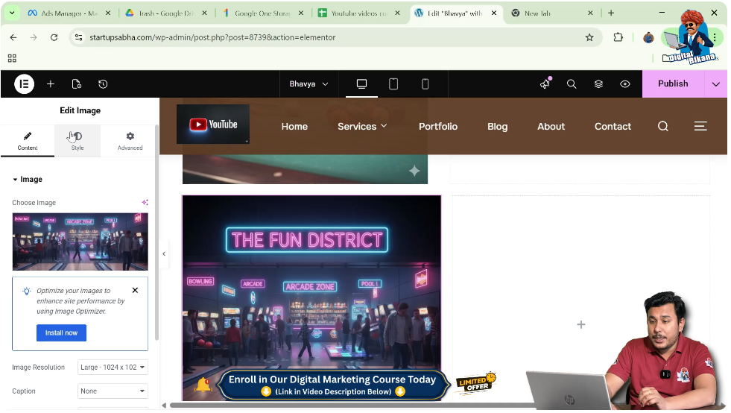Open the Image Resolution dropdown
Screen dimensions: 731x413
click(113, 368)
